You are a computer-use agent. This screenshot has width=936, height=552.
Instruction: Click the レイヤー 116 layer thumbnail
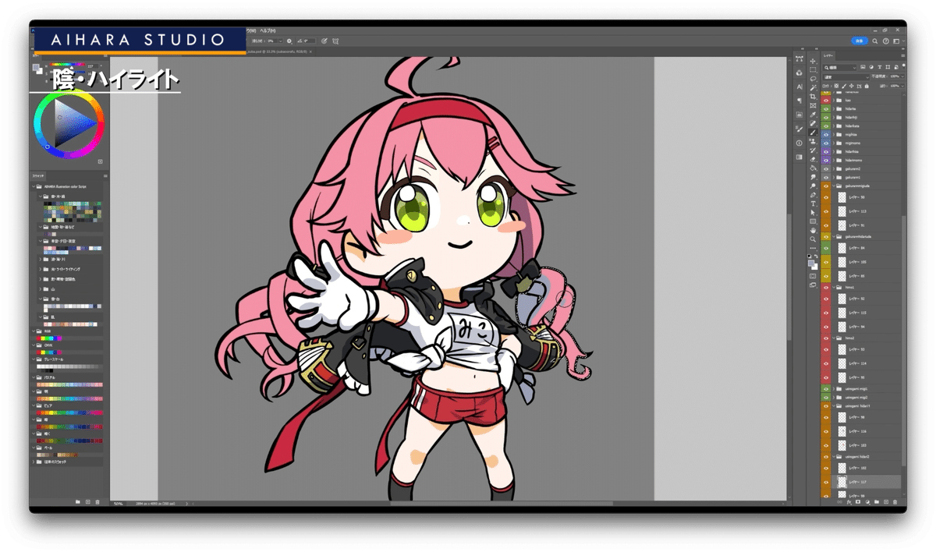842,431
